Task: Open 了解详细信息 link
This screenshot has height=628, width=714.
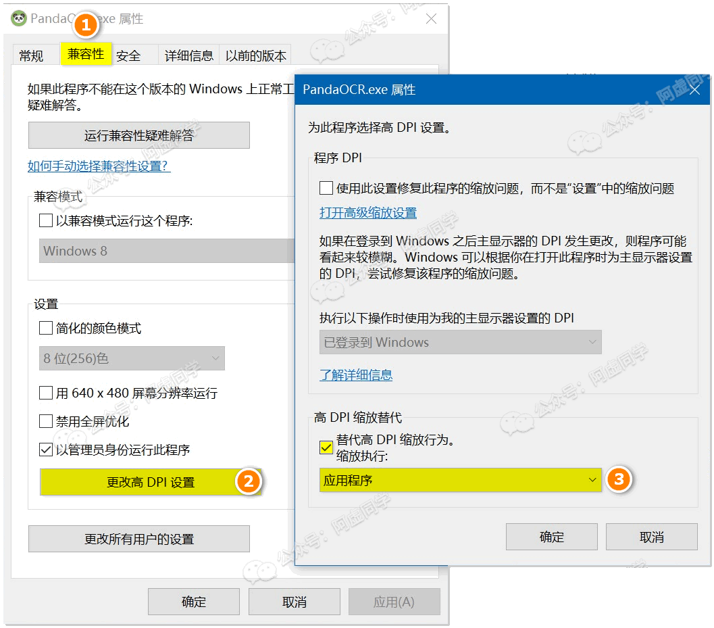Action: pyautogui.click(x=356, y=375)
